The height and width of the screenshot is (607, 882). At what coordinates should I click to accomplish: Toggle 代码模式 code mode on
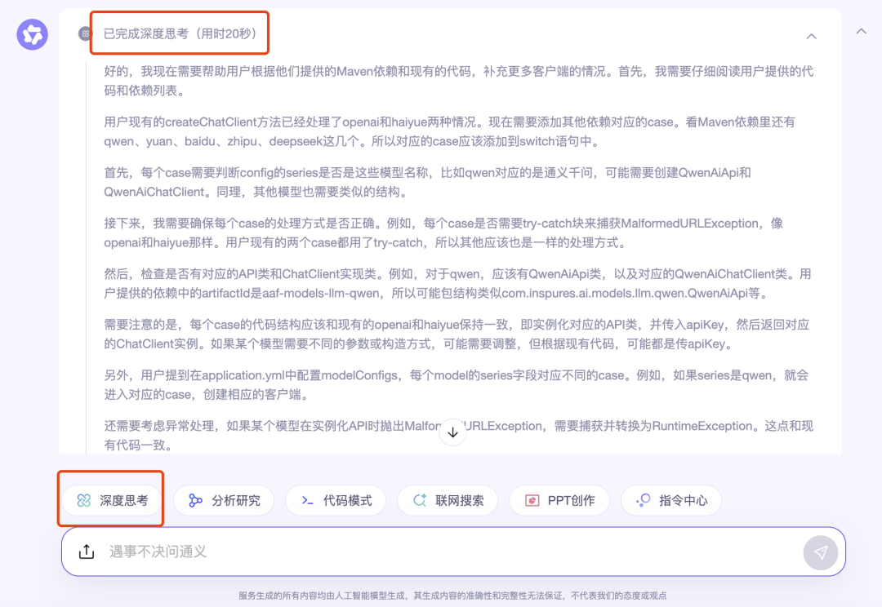click(x=335, y=500)
